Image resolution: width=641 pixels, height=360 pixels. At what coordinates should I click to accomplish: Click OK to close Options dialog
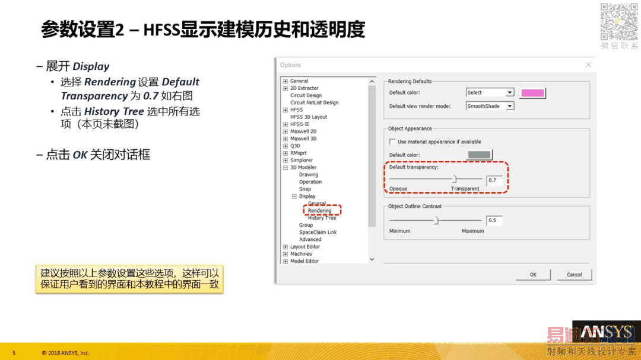533,275
